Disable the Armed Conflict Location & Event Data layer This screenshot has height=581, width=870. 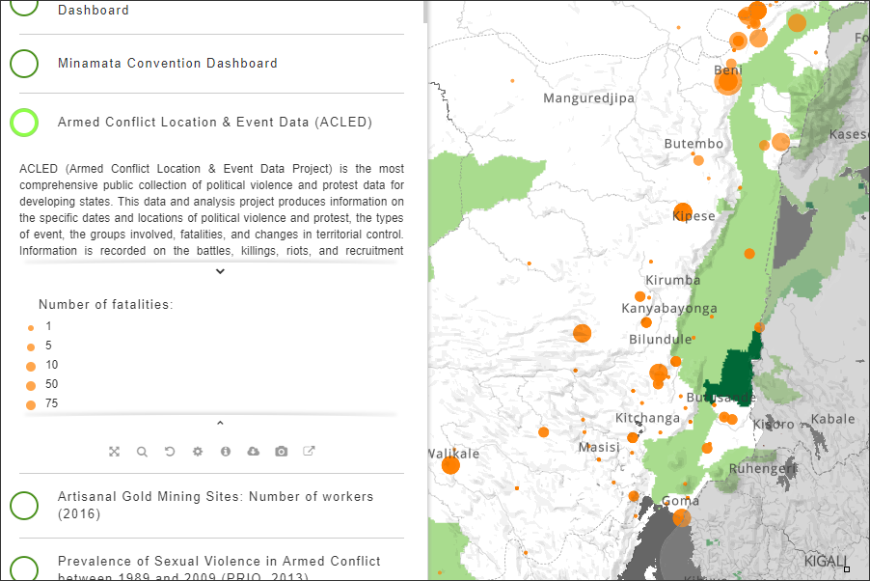24,123
